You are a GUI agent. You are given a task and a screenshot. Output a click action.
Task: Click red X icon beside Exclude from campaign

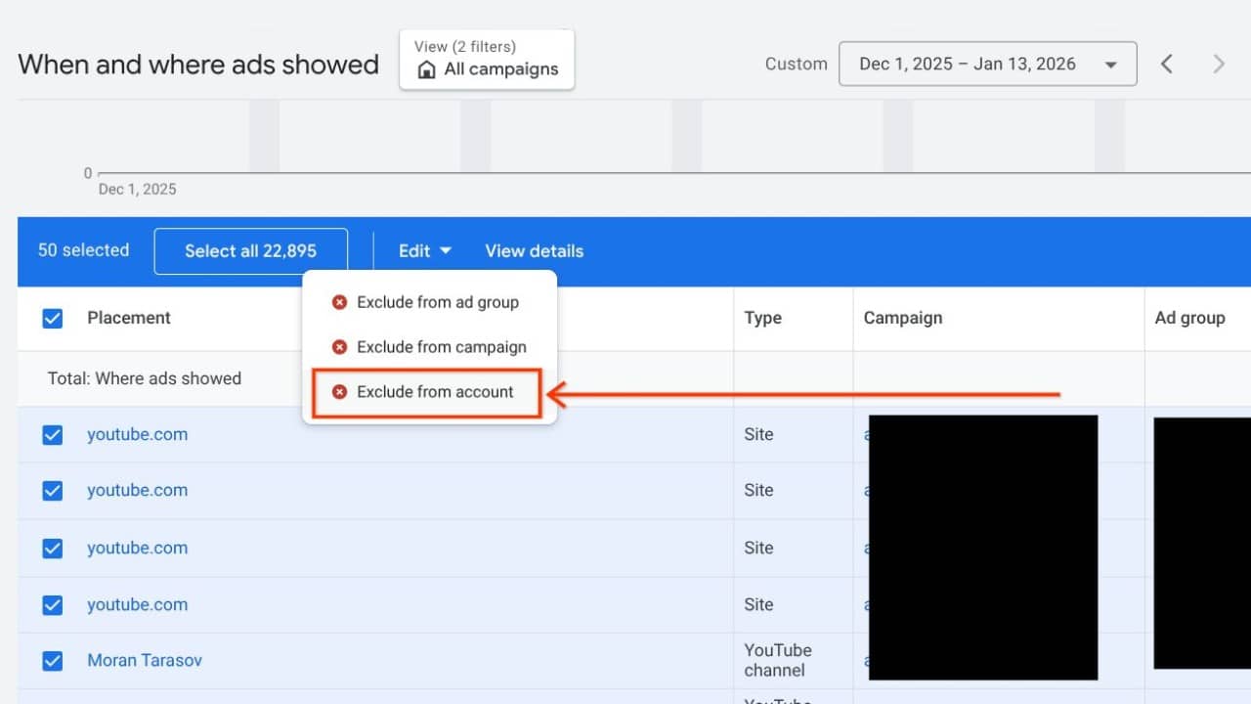(x=339, y=347)
